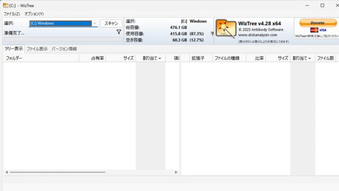The height and width of the screenshot is (191, 339).
Task: Click the orange Donate button
Action: (x=318, y=23)
